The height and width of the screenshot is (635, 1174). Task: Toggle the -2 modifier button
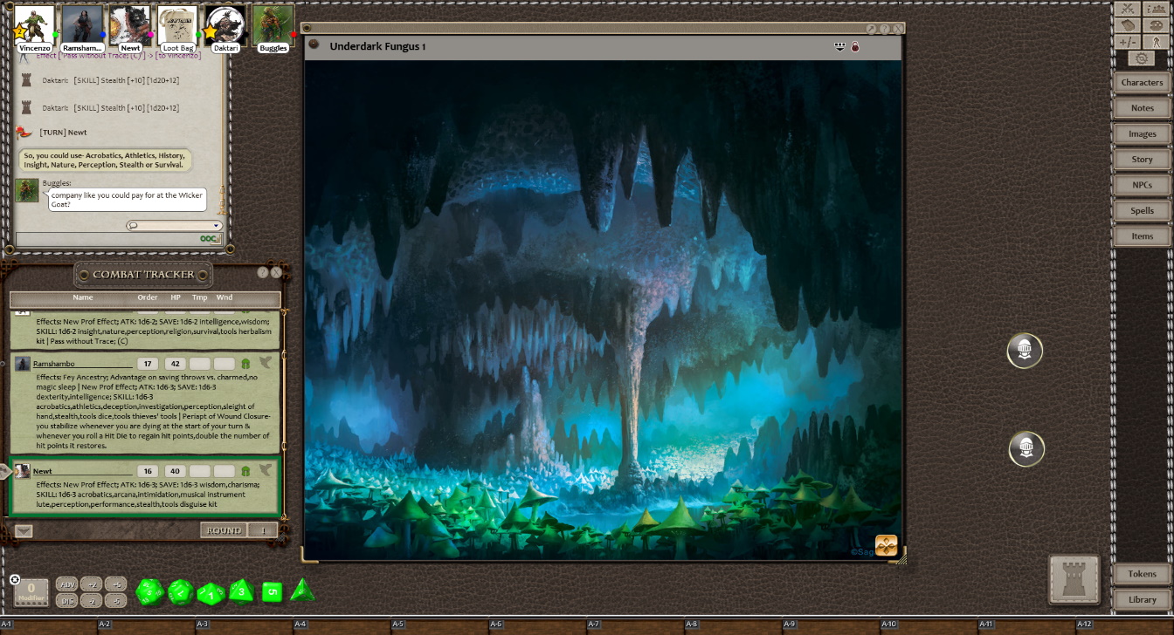coord(91,600)
